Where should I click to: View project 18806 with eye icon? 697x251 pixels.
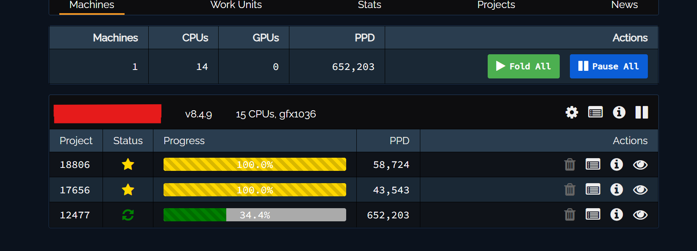tap(640, 165)
